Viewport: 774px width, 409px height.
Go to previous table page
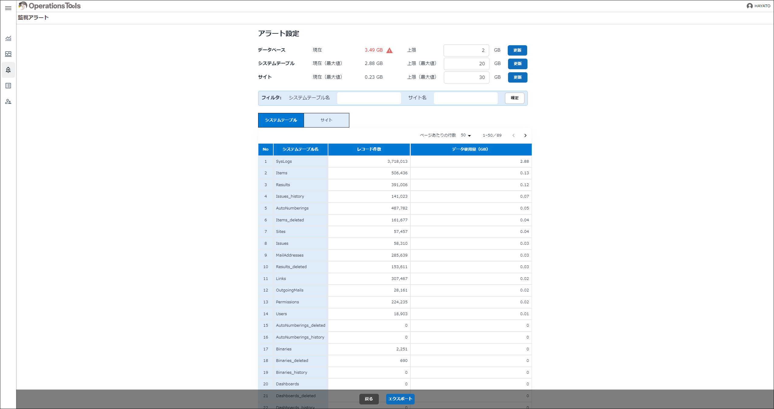(x=513, y=135)
